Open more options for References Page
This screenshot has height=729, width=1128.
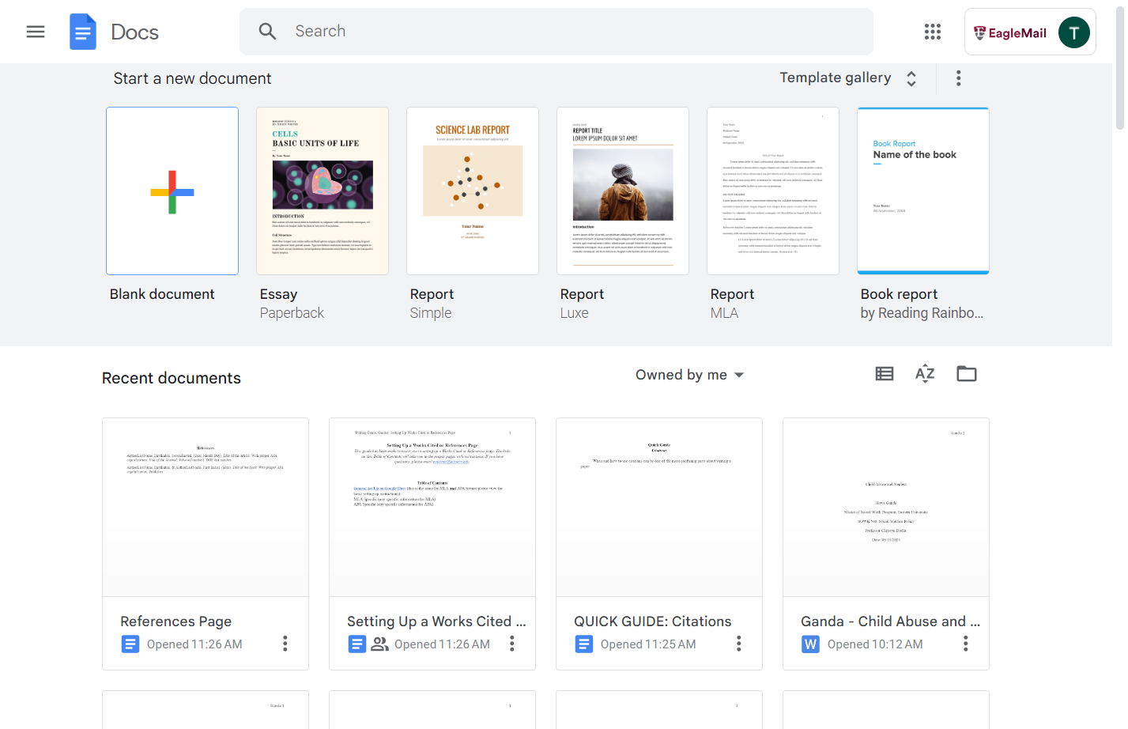(285, 644)
